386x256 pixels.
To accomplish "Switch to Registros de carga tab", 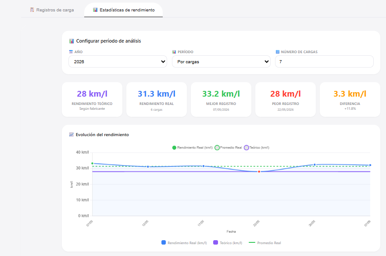I will [52, 10].
